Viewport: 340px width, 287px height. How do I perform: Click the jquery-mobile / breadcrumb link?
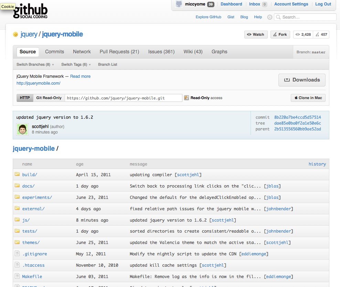point(34,148)
